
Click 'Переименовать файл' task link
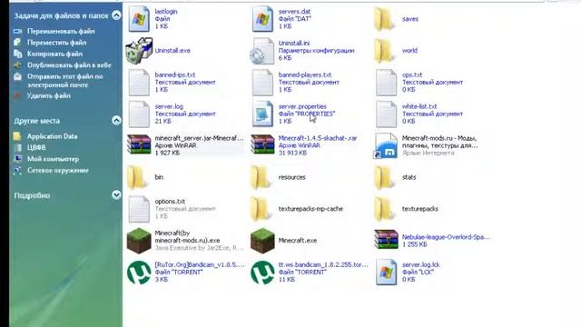click(x=61, y=31)
